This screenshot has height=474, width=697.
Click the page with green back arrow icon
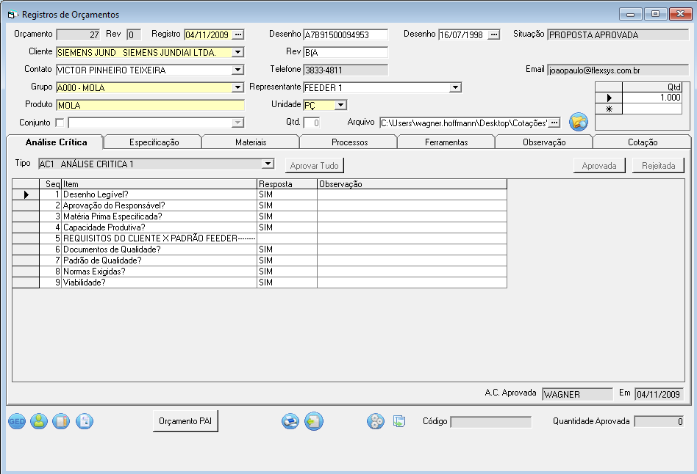point(314,421)
